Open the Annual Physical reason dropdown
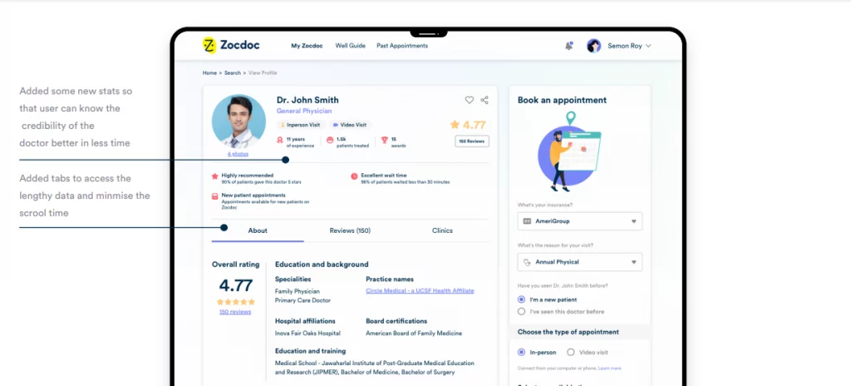This screenshot has height=386, width=851. tap(579, 262)
